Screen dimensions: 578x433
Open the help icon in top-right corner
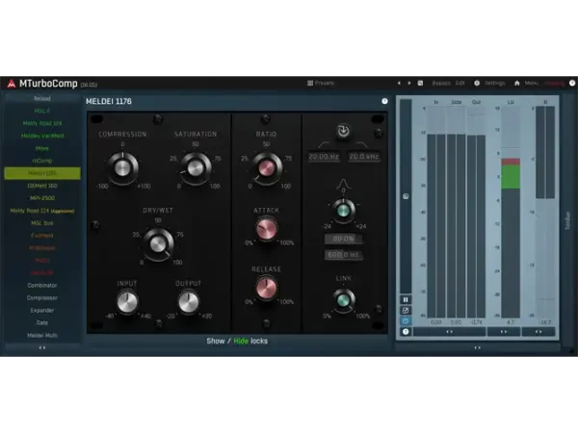tap(572, 83)
